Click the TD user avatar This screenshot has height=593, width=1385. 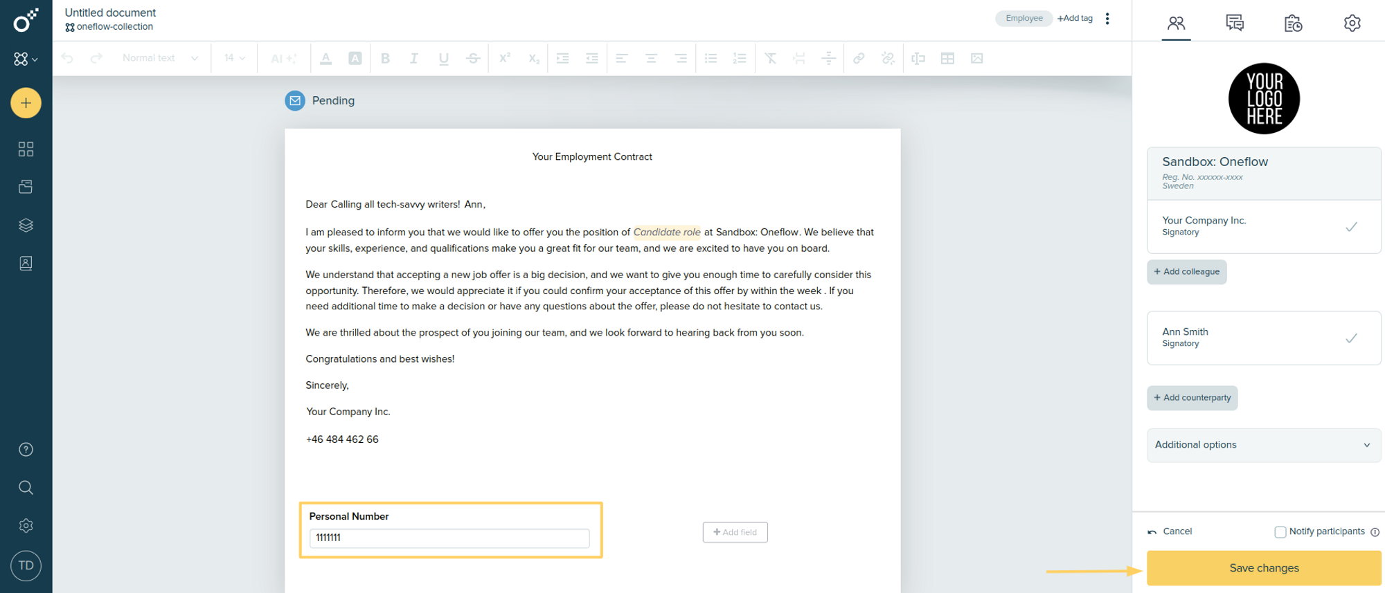point(26,566)
